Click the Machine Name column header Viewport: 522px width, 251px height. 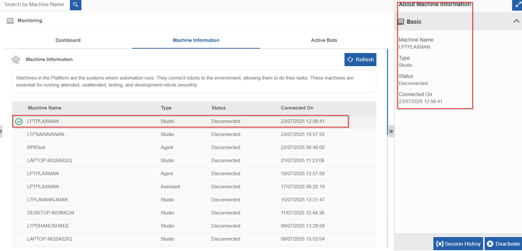(x=45, y=108)
